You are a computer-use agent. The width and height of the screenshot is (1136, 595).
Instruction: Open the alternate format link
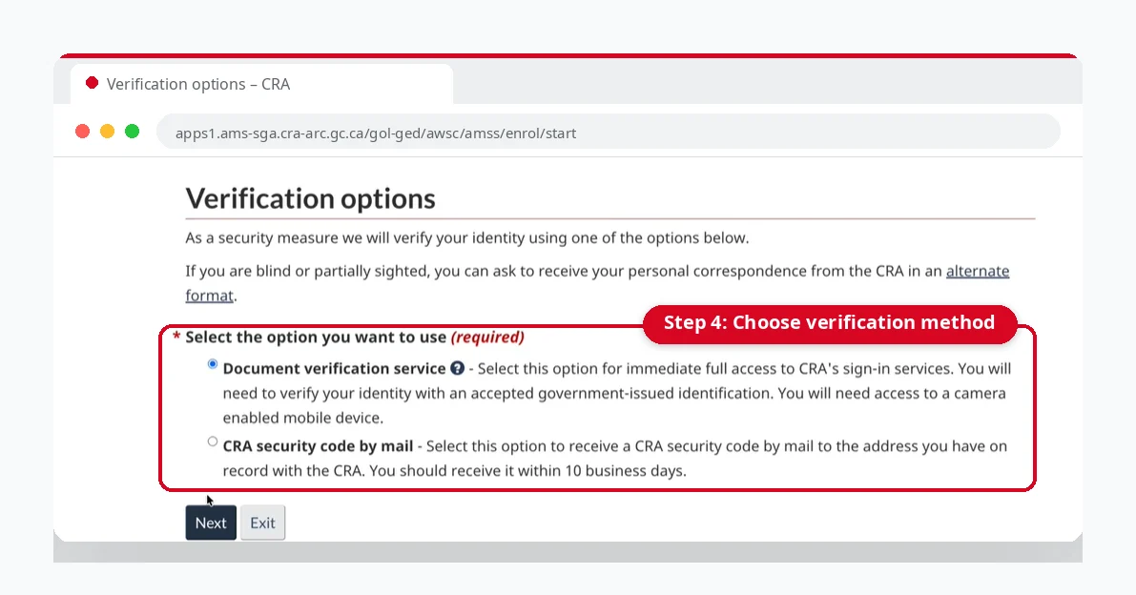pos(978,271)
